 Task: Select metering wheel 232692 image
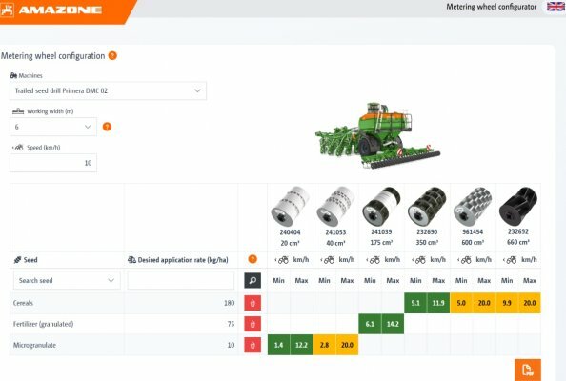pyautogui.click(x=518, y=207)
